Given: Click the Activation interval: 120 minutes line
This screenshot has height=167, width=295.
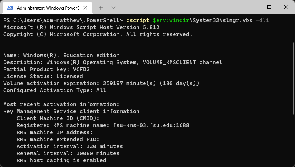Looking at the screenshot, I should pyautogui.click(x=69, y=146).
